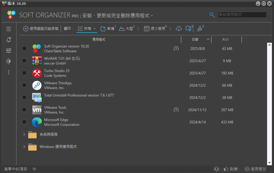Select the 'WinRAR 7.01 (64 位元)' name text
Screen dimensions: 274x173
62,59
